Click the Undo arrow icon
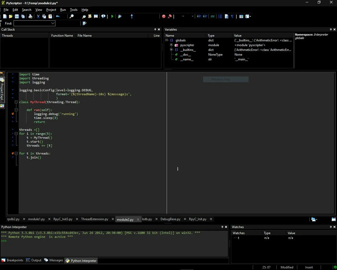 click(x=58, y=16)
